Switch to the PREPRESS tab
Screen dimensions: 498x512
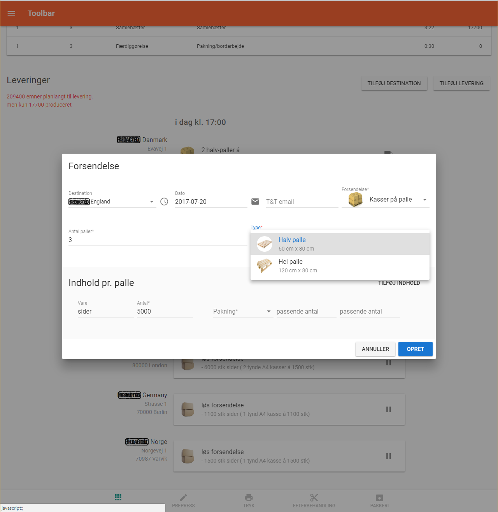(183, 501)
